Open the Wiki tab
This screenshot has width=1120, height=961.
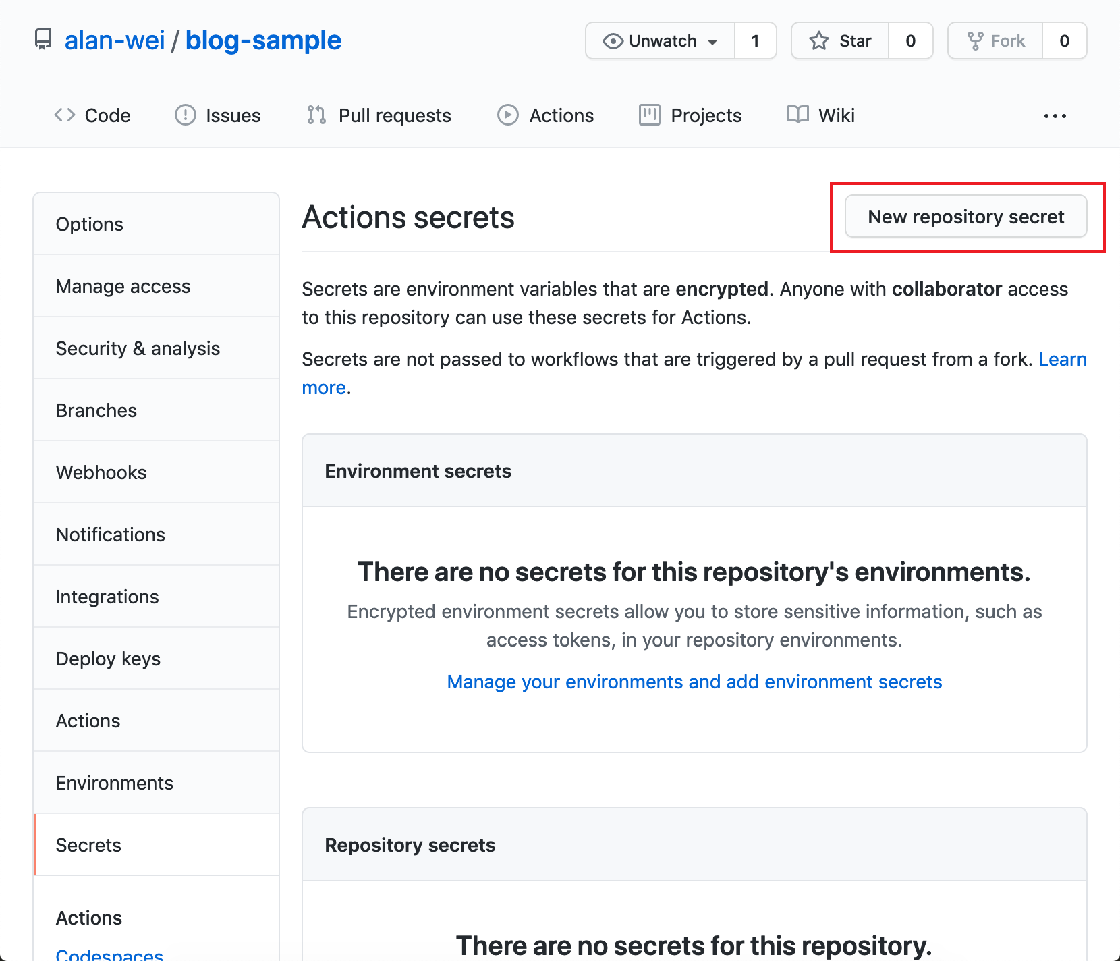coord(821,115)
